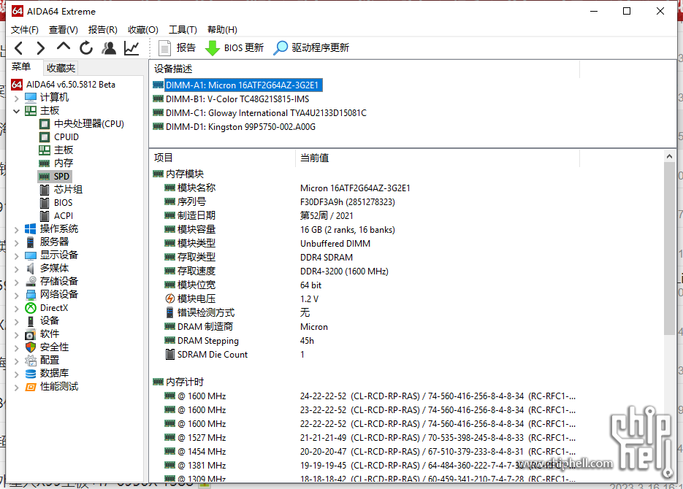Select the 序列号 row
Viewport: 683px width, 489px height.
pyautogui.click(x=408, y=202)
